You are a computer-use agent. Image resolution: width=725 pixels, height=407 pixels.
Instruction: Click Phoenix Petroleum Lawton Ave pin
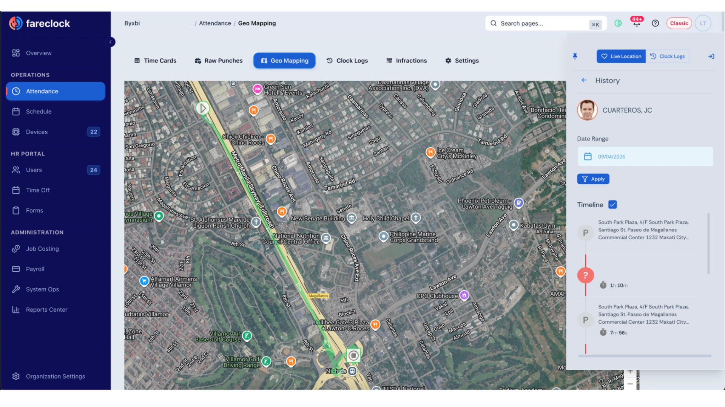pyautogui.click(x=519, y=203)
